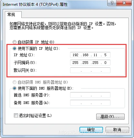Viewport: 134px width, 138px height.
Task: Select 自动获得 IP 地址 radio button
Action: (x=15, y=42)
